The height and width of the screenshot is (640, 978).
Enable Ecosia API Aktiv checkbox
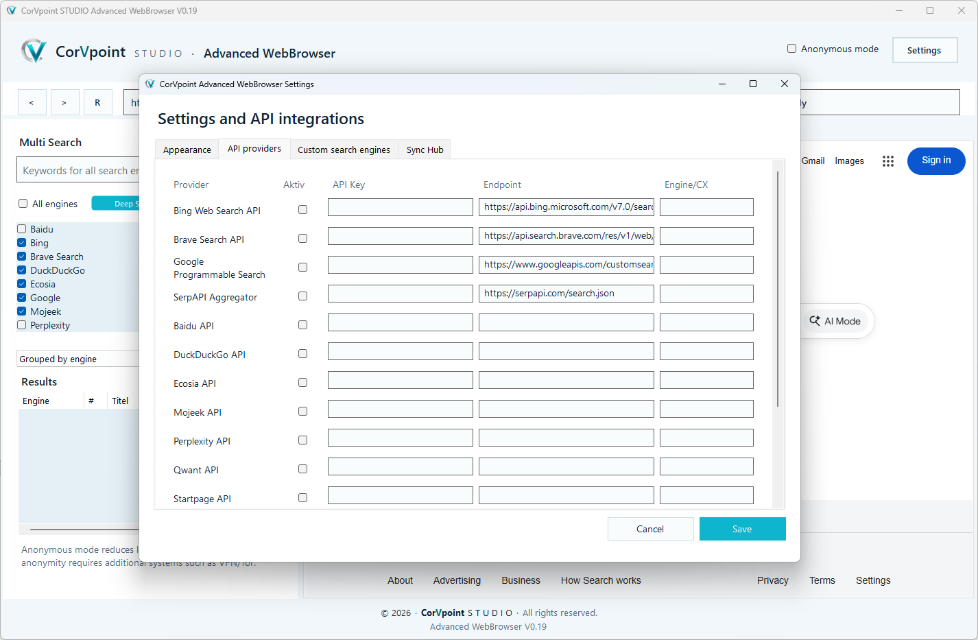coord(302,383)
